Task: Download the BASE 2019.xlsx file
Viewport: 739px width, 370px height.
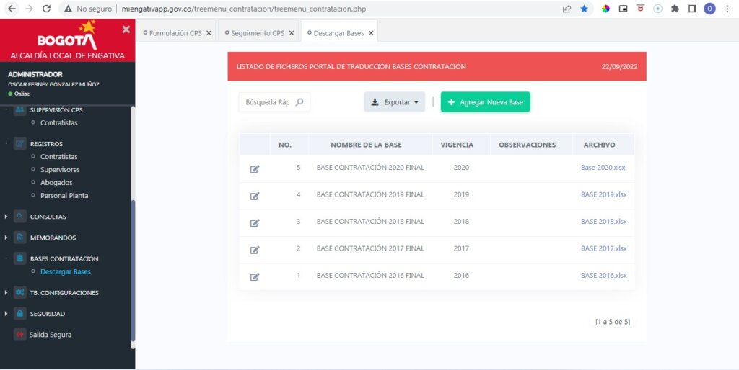Action: coord(604,194)
